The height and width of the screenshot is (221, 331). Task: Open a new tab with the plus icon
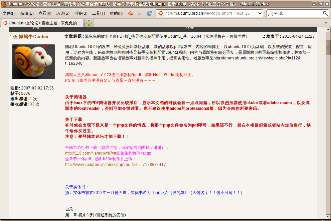[x=89, y=23]
